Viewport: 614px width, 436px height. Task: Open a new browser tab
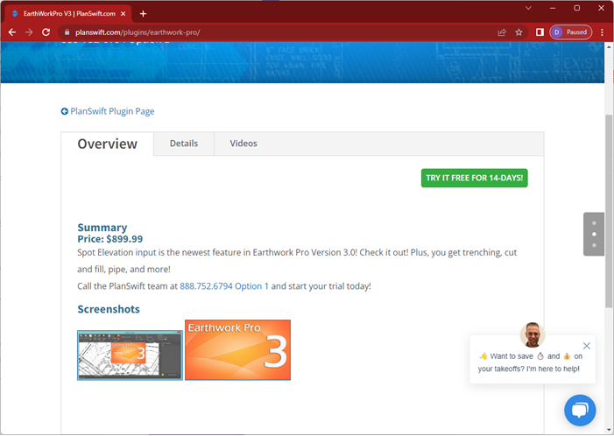(143, 14)
